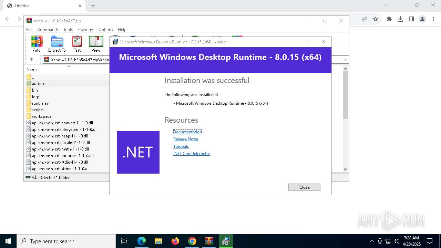
Task: Open the volume control in tray
Action: click(x=396, y=241)
